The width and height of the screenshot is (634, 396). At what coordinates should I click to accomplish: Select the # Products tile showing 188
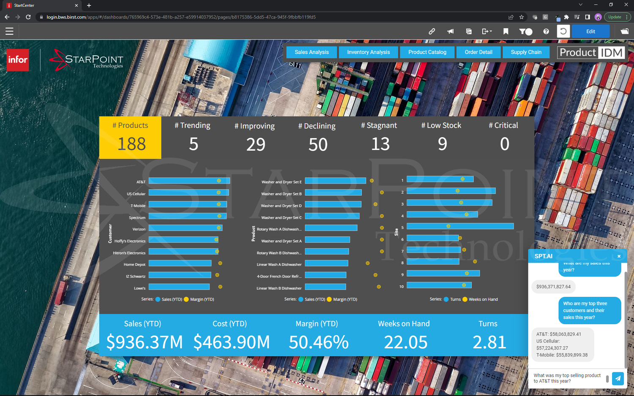pos(130,138)
